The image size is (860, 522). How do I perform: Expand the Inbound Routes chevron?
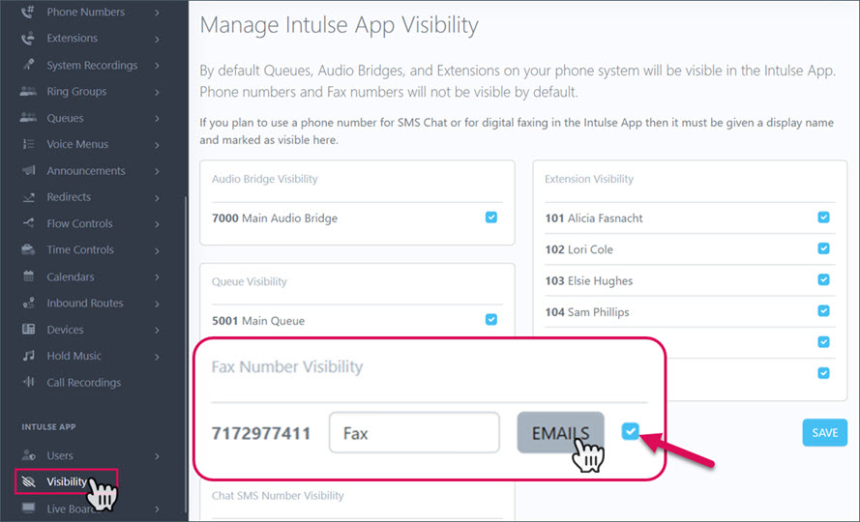(157, 304)
